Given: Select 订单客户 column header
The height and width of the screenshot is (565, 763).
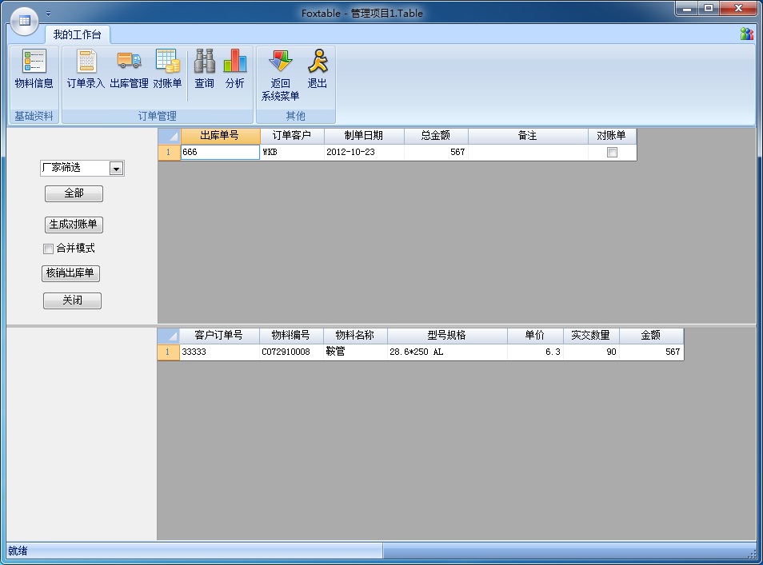Looking at the screenshot, I should click(x=292, y=136).
